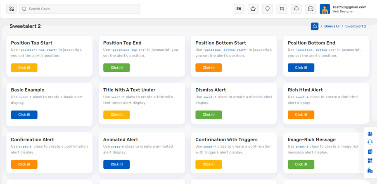This screenshot has width=377, height=184.
Task: Click the Animated Alert card title
Action: 121,139
